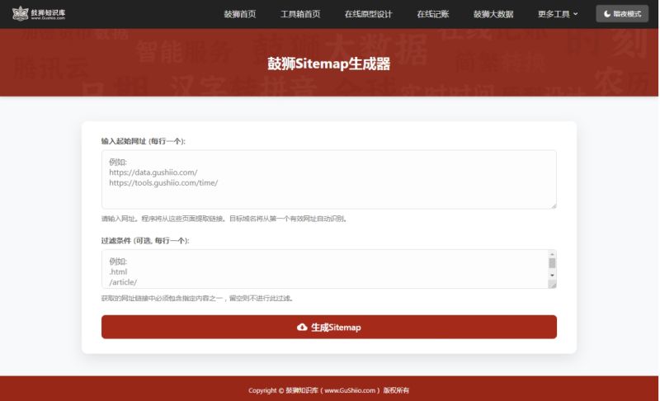The width and height of the screenshot is (660, 401).
Task: Click the Copyright footer text
Action: pos(328,390)
